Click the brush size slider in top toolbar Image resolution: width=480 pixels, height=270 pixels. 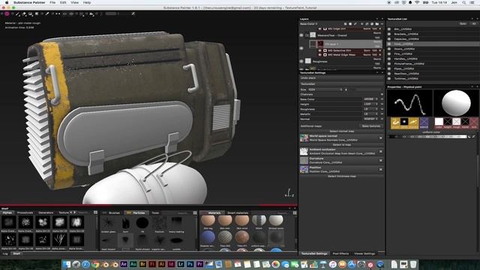[111, 13]
